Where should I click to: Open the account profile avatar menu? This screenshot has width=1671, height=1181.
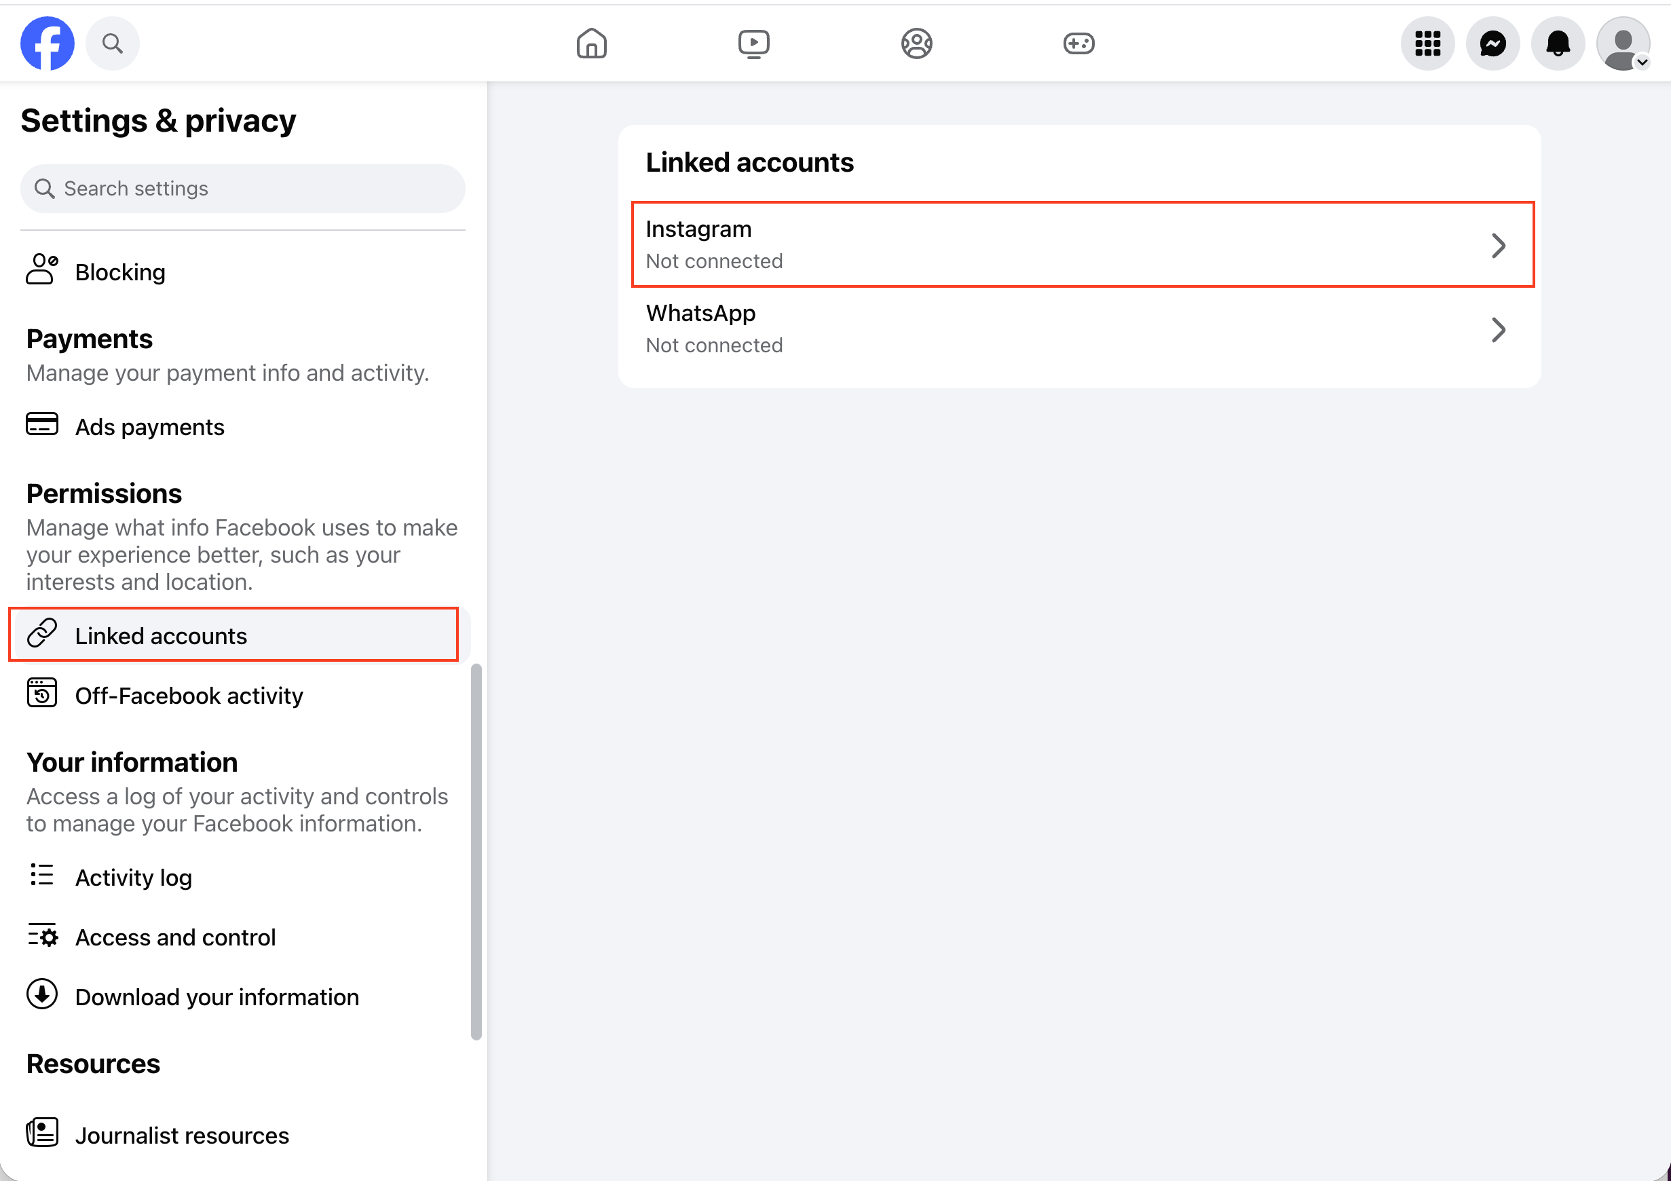tap(1623, 43)
